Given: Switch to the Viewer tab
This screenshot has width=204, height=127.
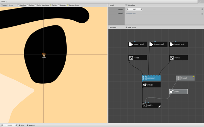Looking at the screenshot, I should click(x=4, y=5).
